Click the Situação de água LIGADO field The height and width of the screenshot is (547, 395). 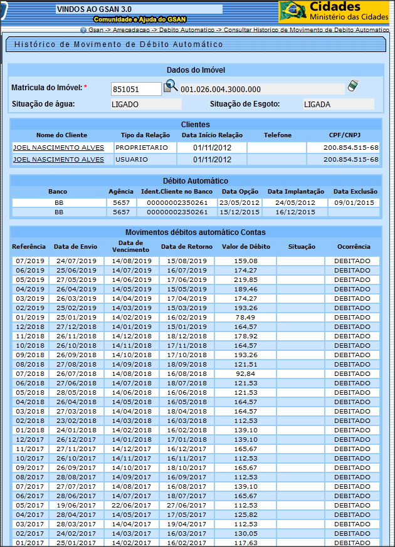pos(146,104)
